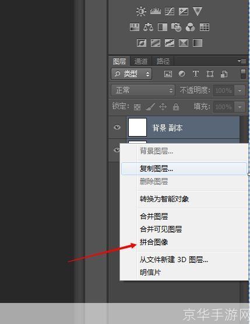250x324 pixels.
Task: Lock layer position
Action: [x=163, y=107]
